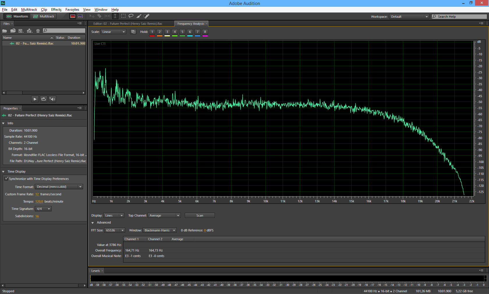Click the Import File icon

click(x=13, y=31)
